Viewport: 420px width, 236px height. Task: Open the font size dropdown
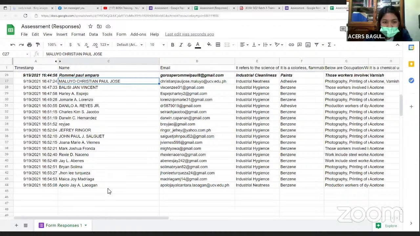click(157, 45)
